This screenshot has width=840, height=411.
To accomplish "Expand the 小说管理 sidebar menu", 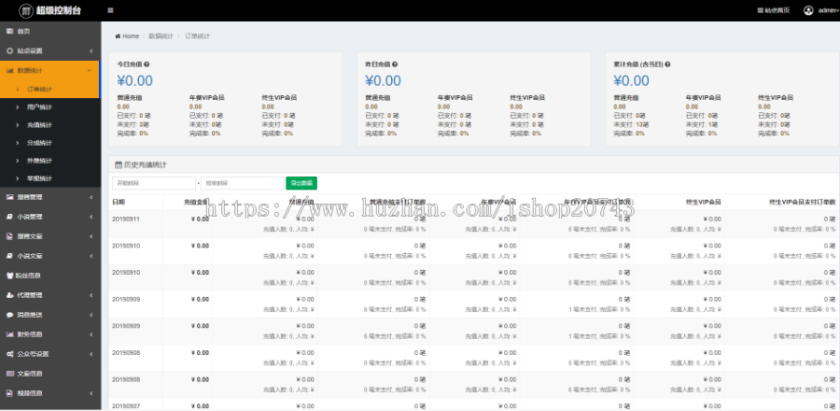I will click(x=49, y=217).
